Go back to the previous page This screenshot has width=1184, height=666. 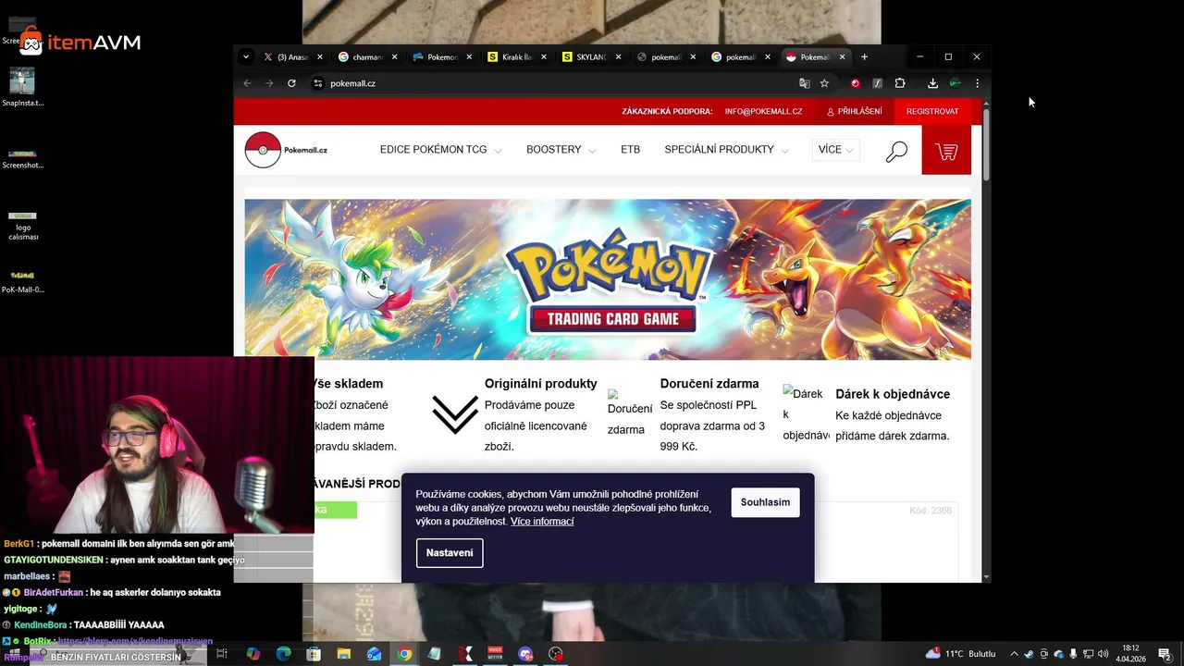pyautogui.click(x=247, y=83)
